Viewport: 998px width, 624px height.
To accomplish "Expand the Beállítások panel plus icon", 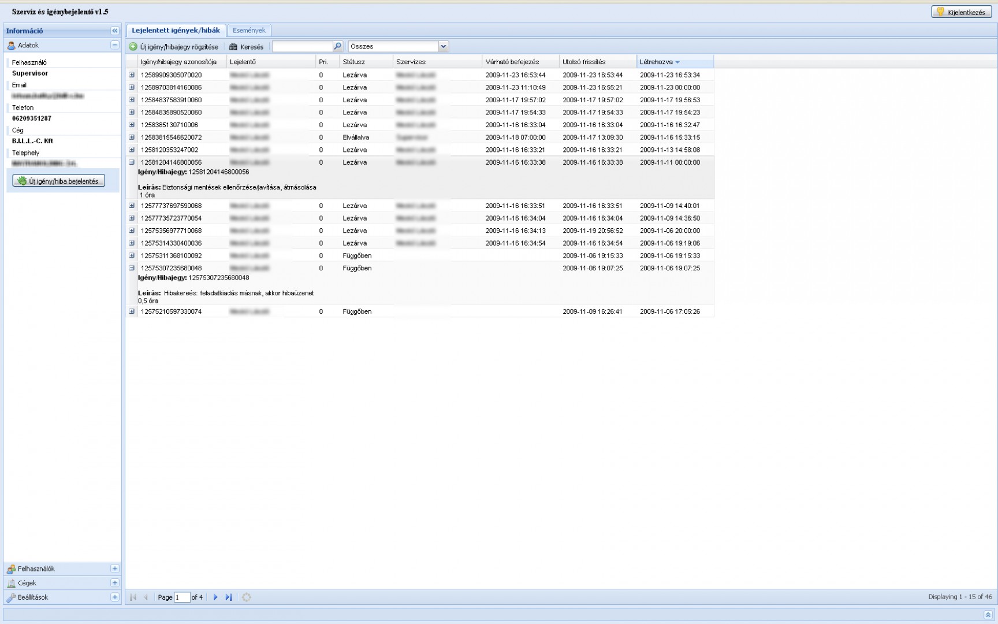I will (114, 597).
